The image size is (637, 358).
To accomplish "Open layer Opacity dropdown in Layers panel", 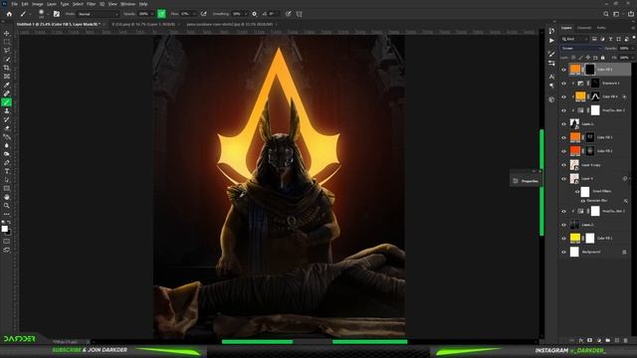I will (633, 49).
